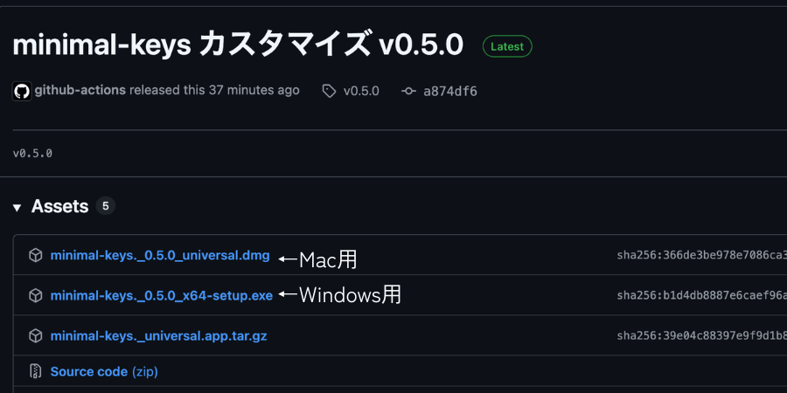Collapse the Assets section with the triangle
Image resolution: width=787 pixels, height=393 pixels.
[17, 208]
